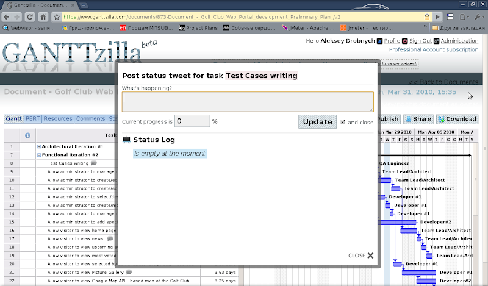The width and height of the screenshot is (488, 286).
Task: Click the Publish button
Action: click(x=389, y=119)
